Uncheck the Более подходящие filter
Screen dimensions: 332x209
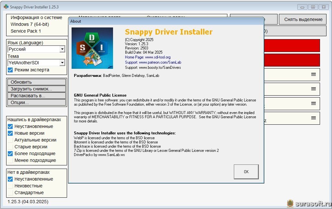coord(10,153)
